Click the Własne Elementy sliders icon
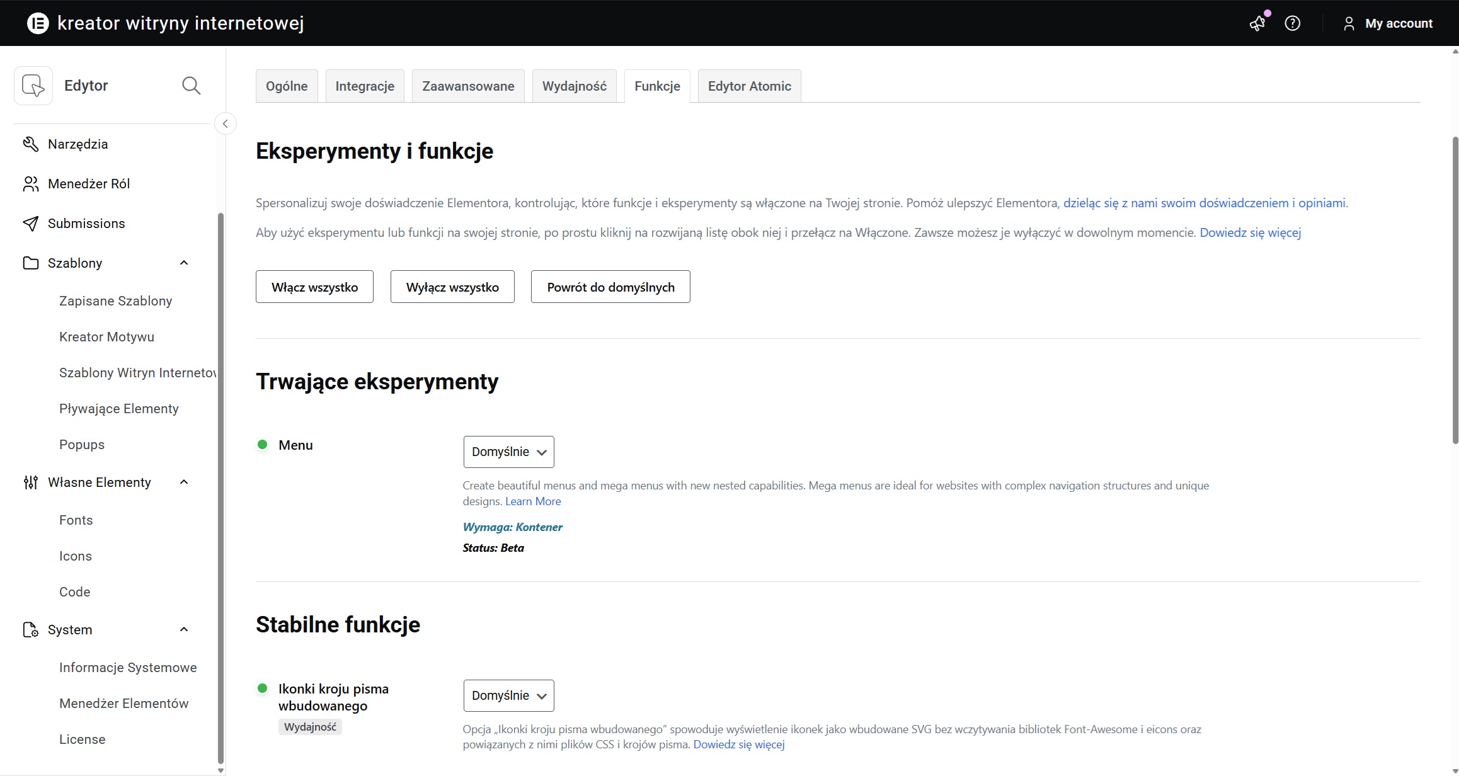Screen dimensions: 1459x776 tap(30, 482)
